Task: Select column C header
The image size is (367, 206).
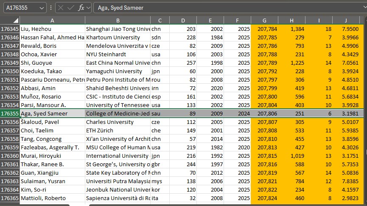Action: pyautogui.click(x=160, y=21)
